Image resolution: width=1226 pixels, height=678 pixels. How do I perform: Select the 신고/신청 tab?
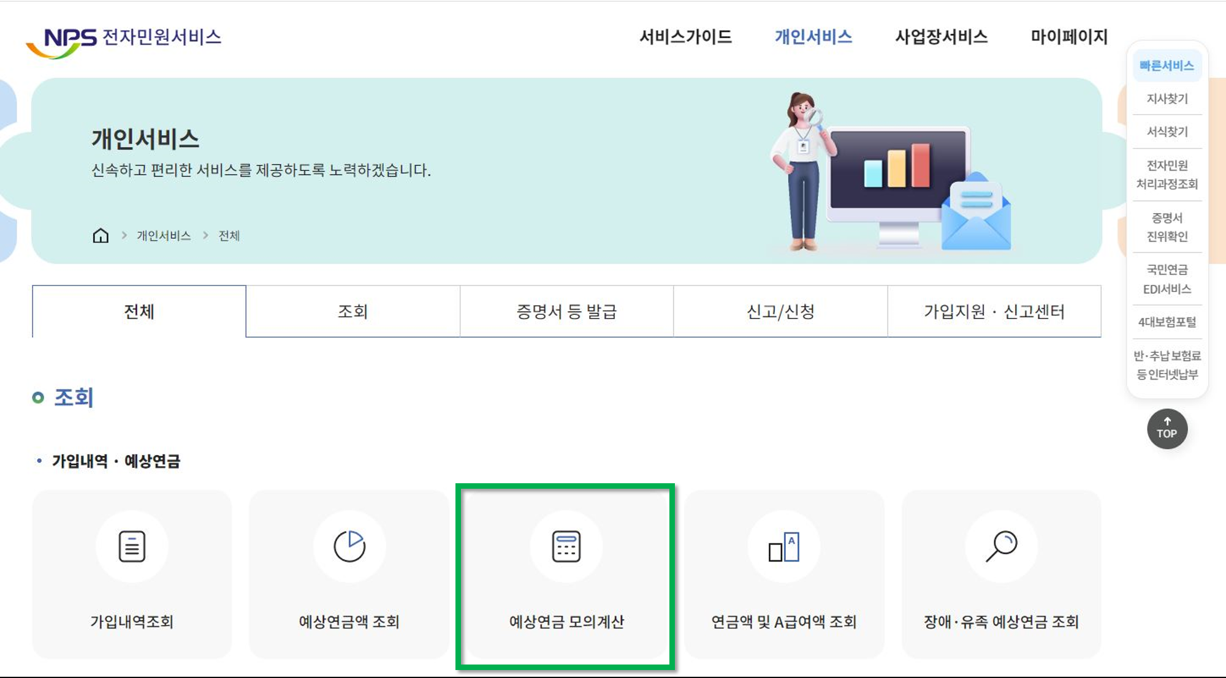779,311
